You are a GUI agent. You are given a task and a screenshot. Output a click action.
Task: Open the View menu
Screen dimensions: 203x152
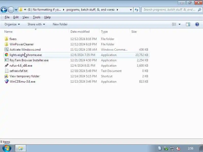click(x=26, y=17)
